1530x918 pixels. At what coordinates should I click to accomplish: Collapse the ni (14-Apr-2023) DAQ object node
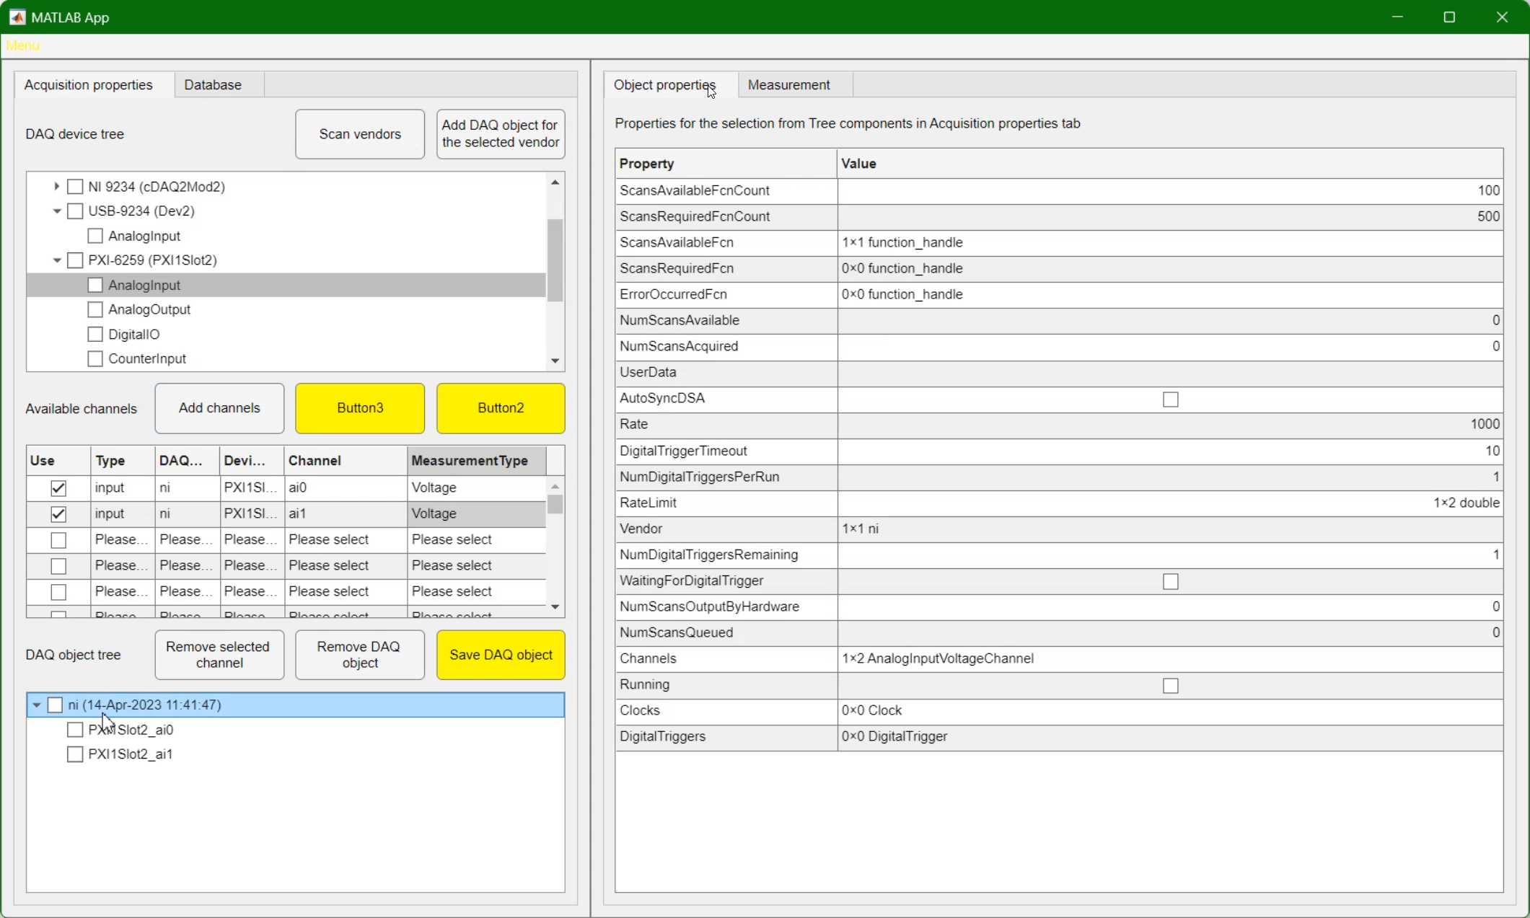[36, 705]
